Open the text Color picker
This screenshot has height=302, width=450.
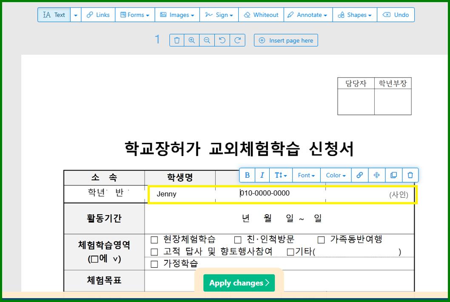point(336,175)
